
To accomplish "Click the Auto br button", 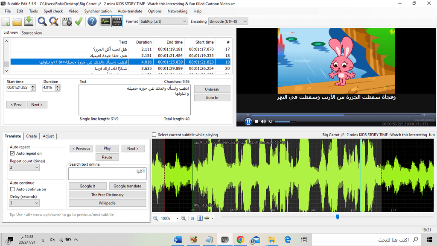I will point(212,98).
